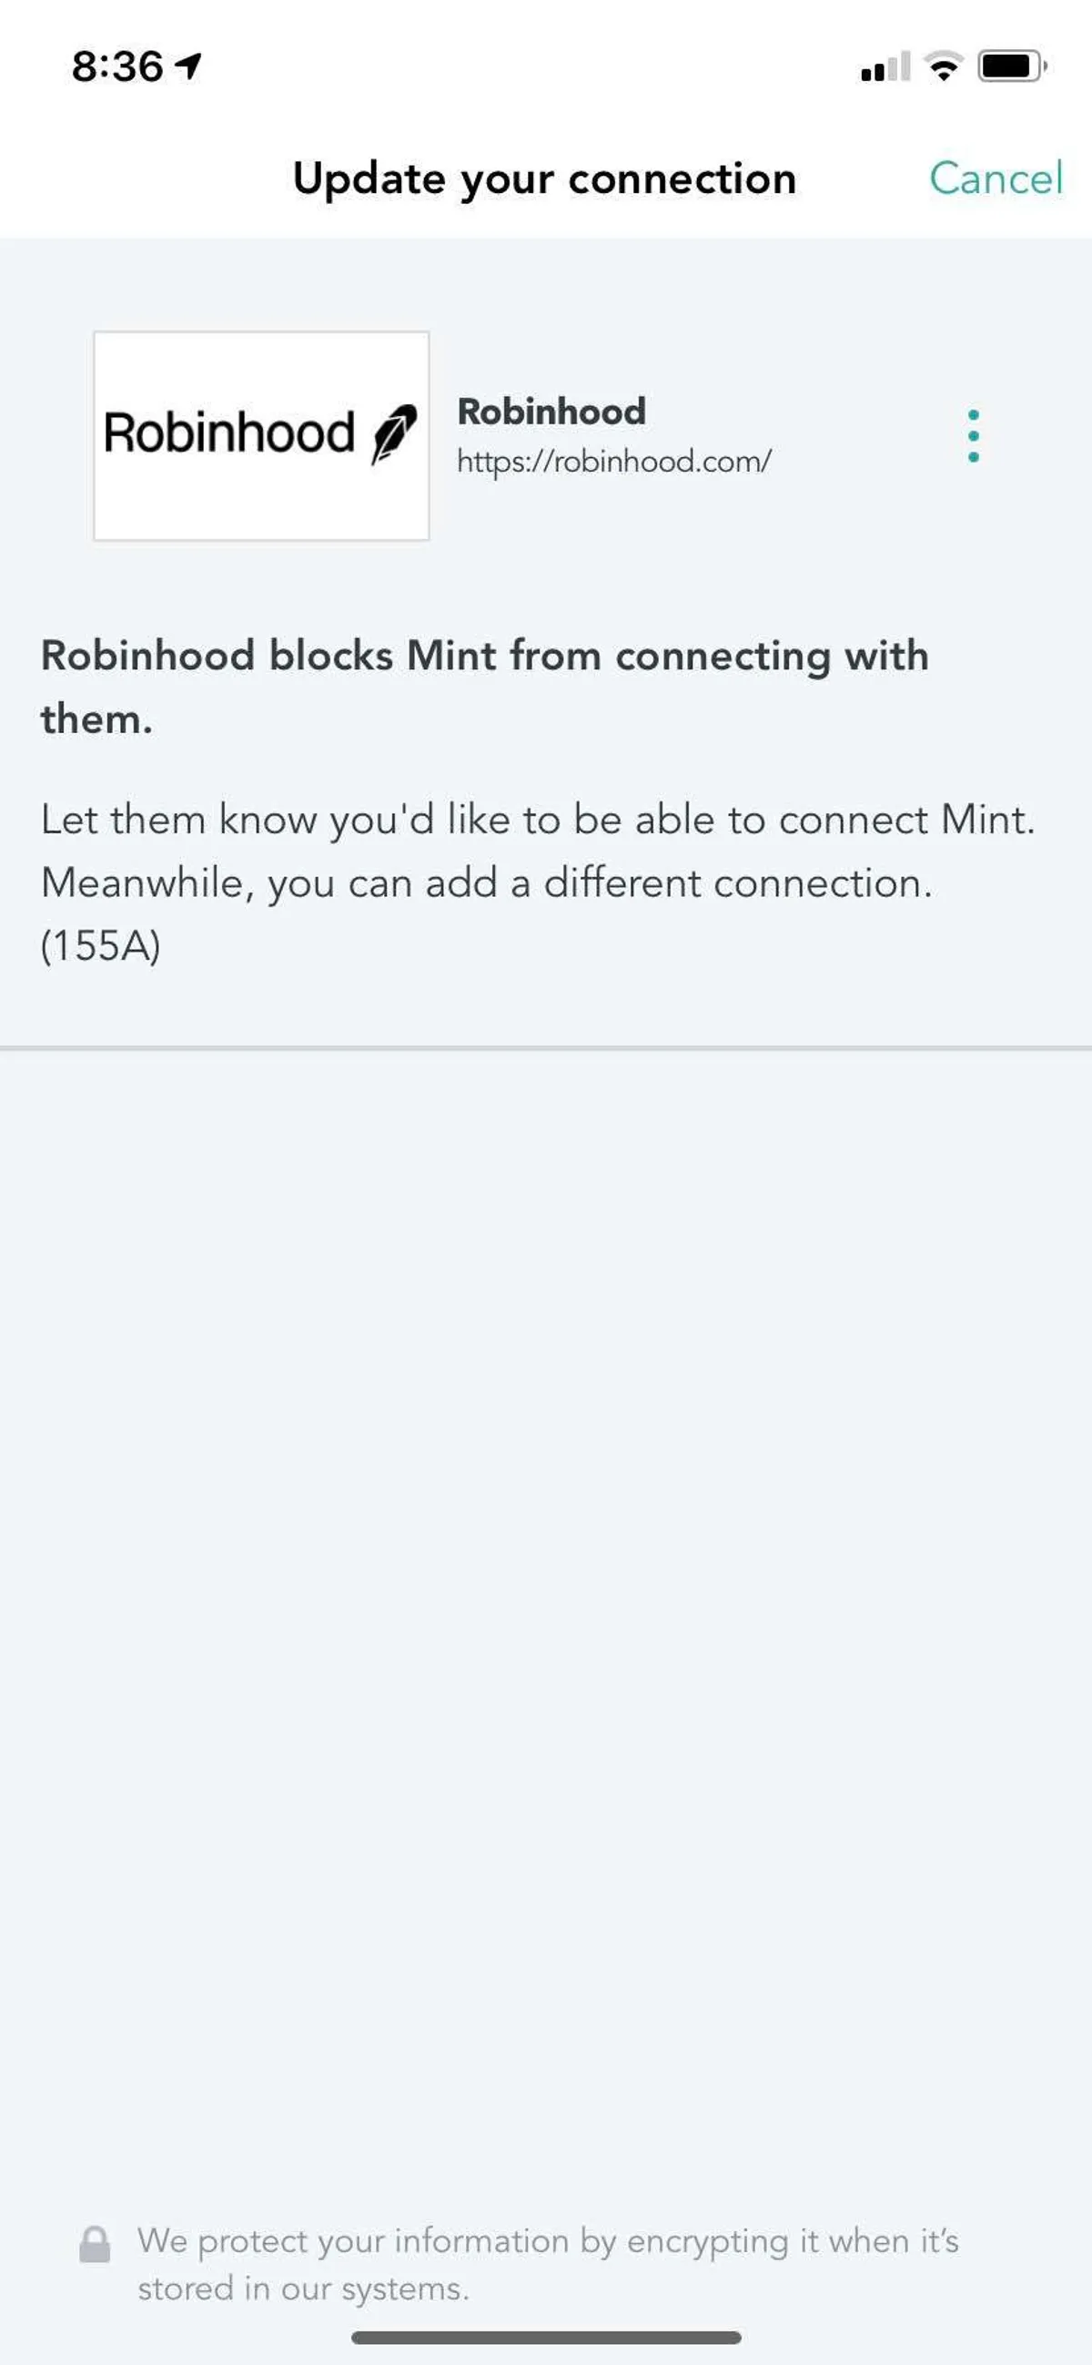Image resolution: width=1092 pixels, height=2365 pixels.
Task: Tap the Robinhood logo thumbnail
Action: 260,435
